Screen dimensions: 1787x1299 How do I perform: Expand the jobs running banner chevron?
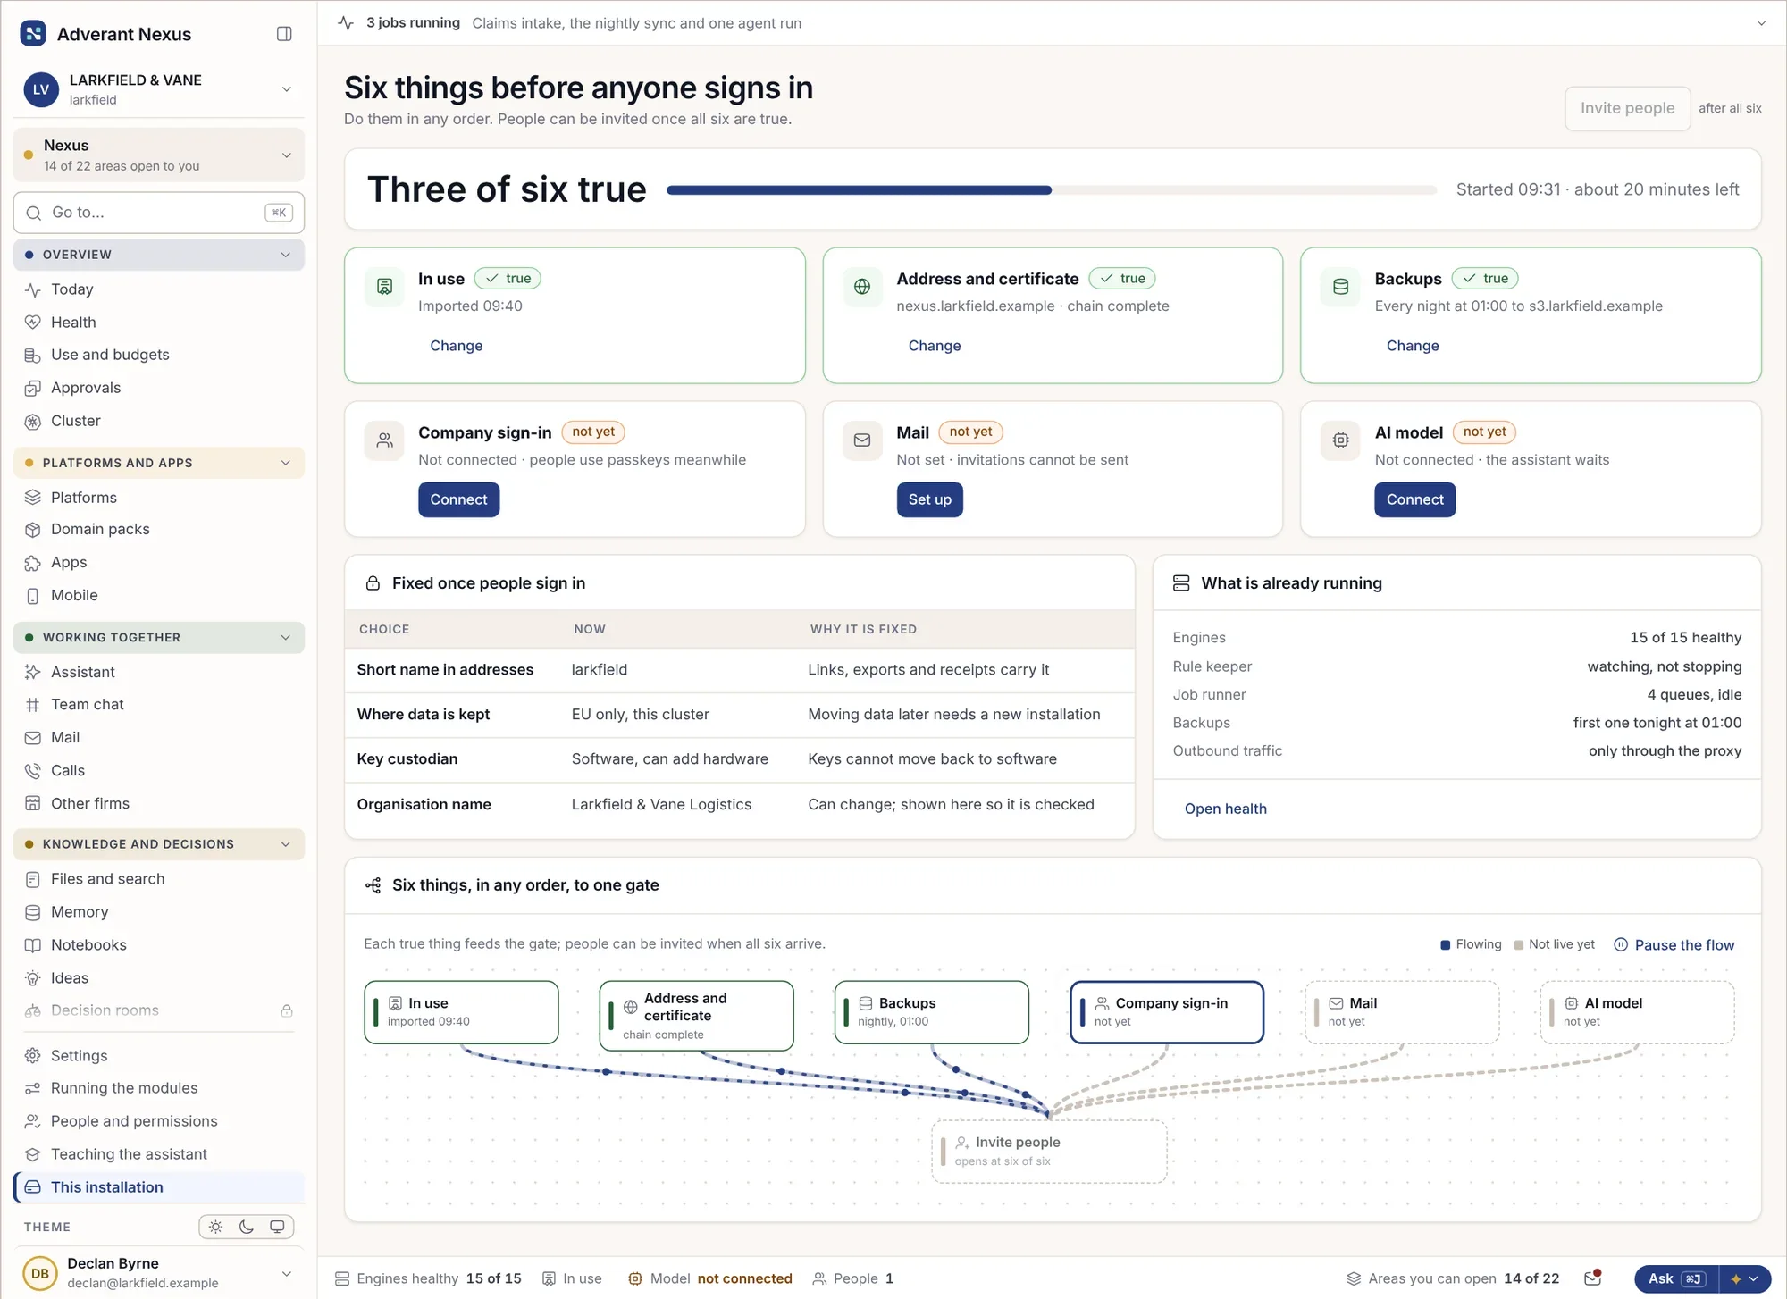tap(1761, 23)
